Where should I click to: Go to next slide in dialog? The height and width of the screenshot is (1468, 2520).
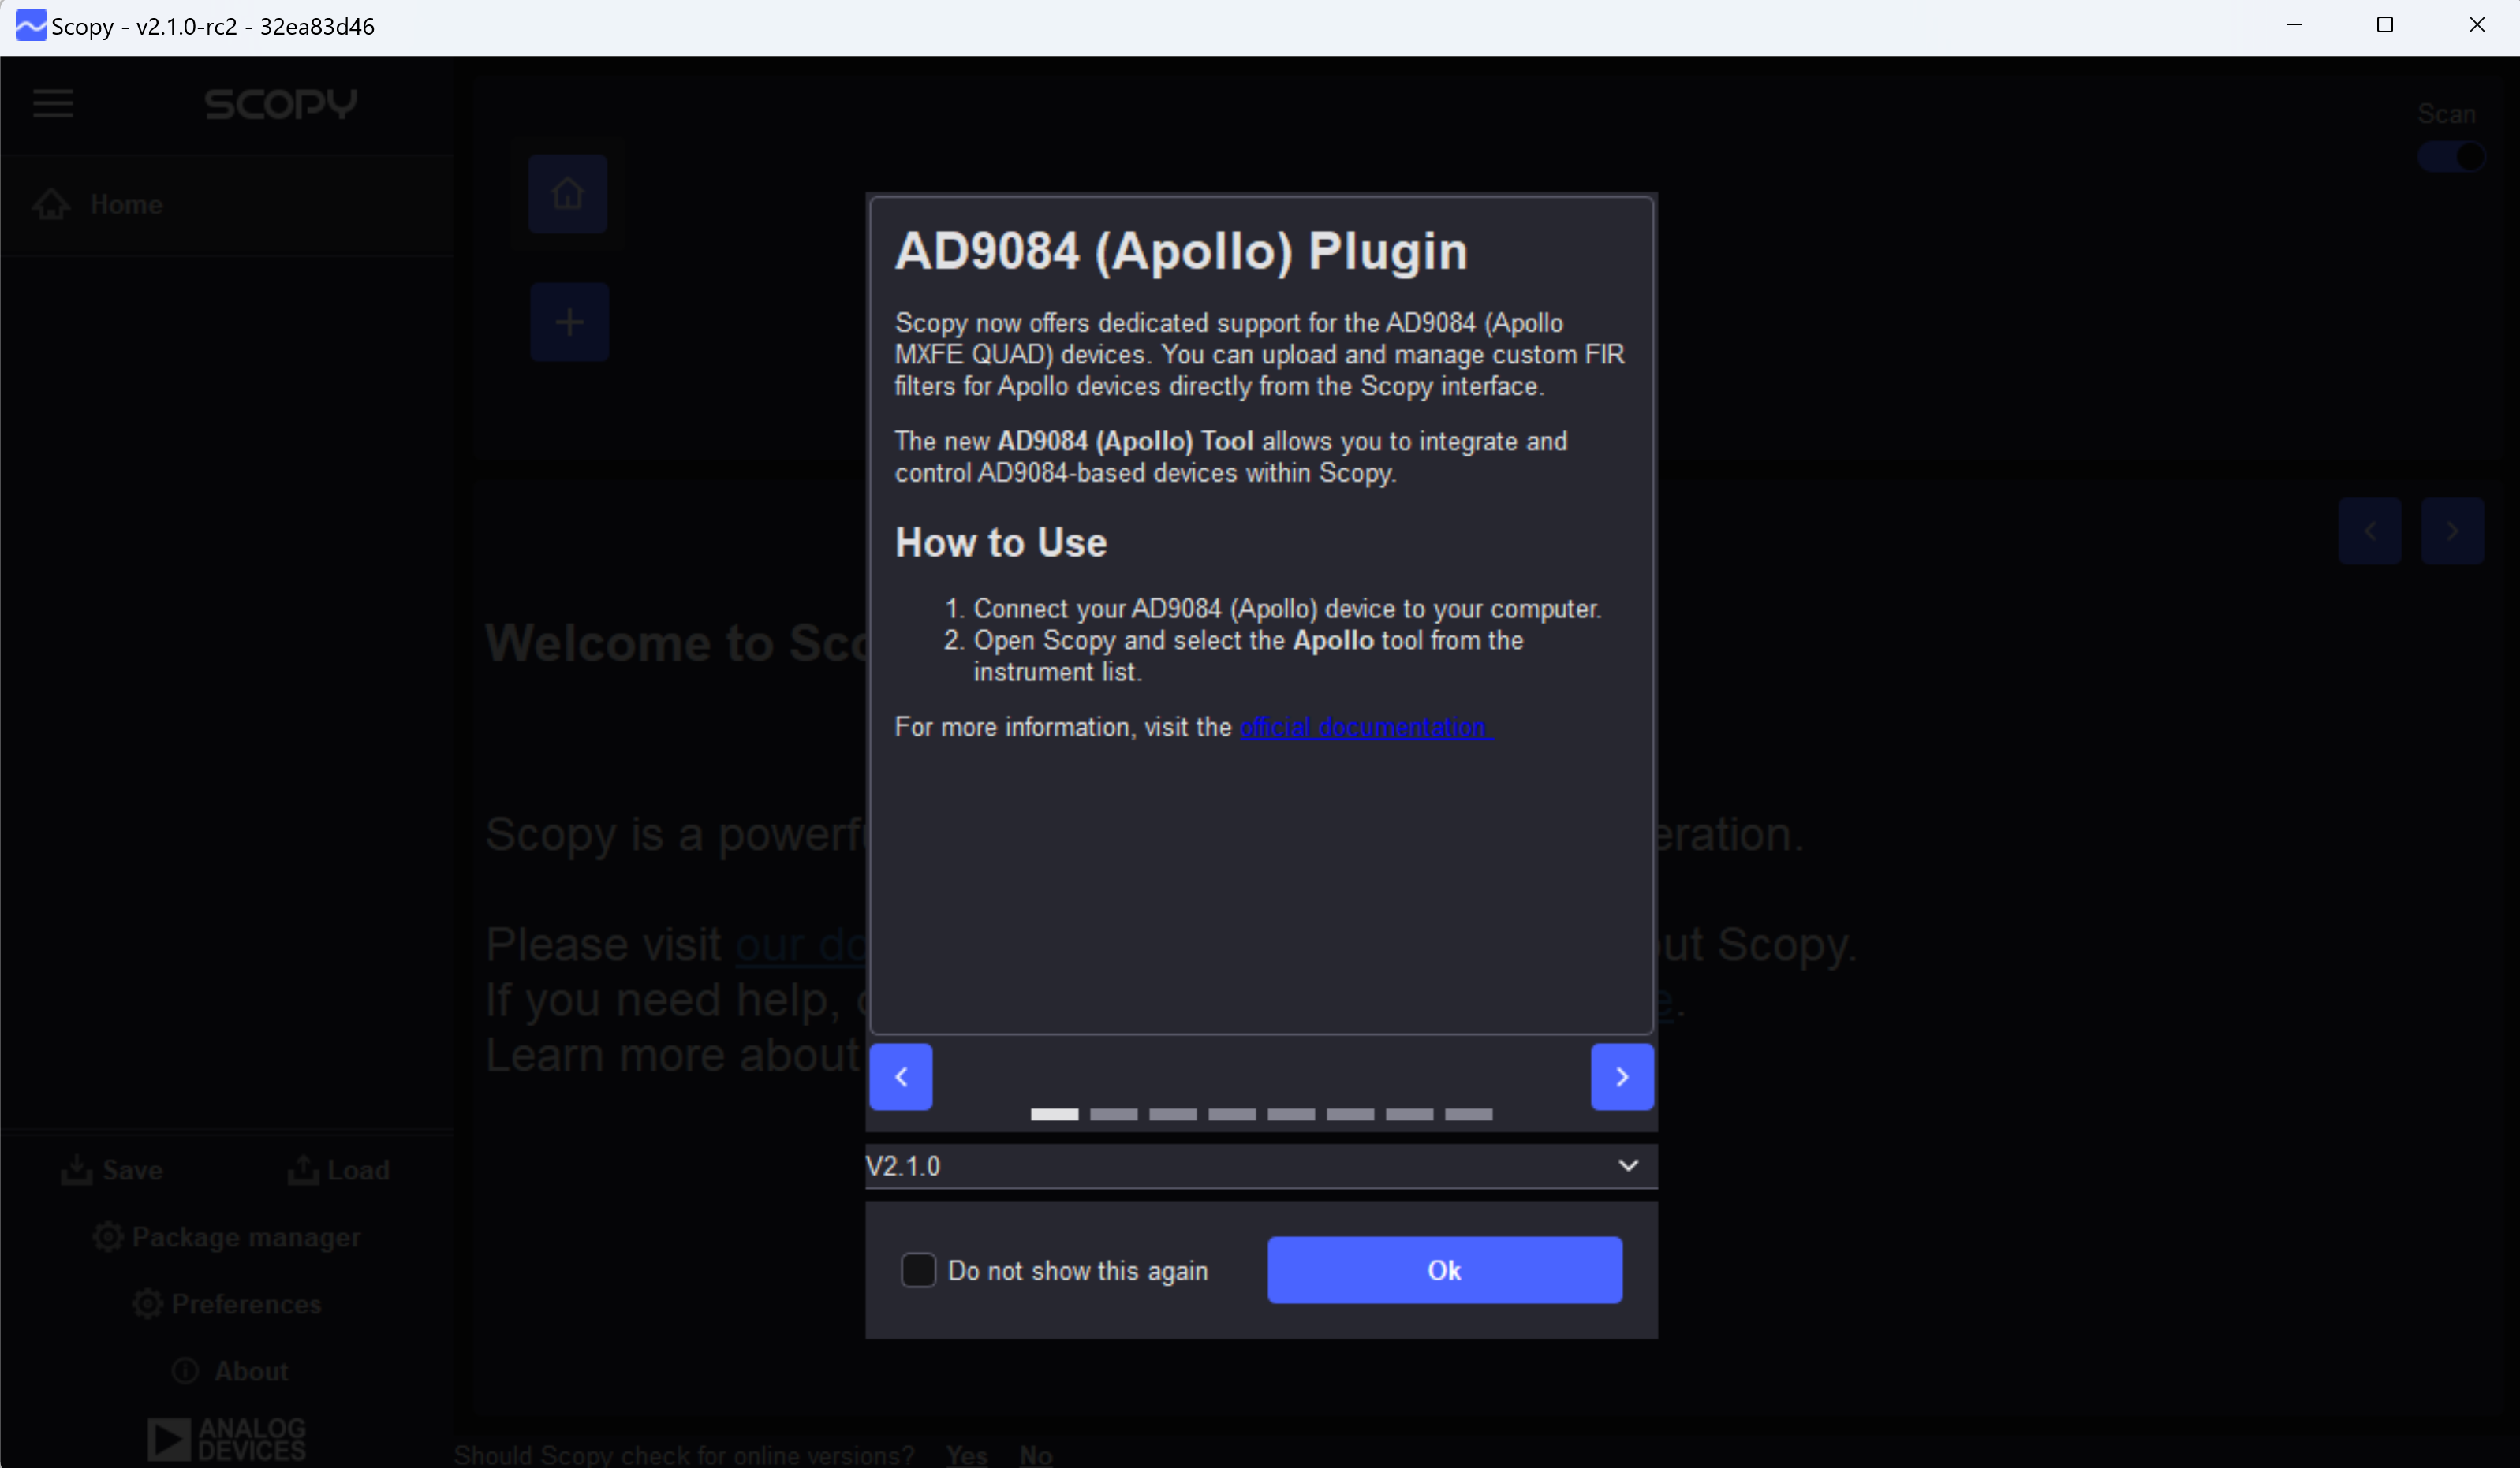[1622, 1076]
